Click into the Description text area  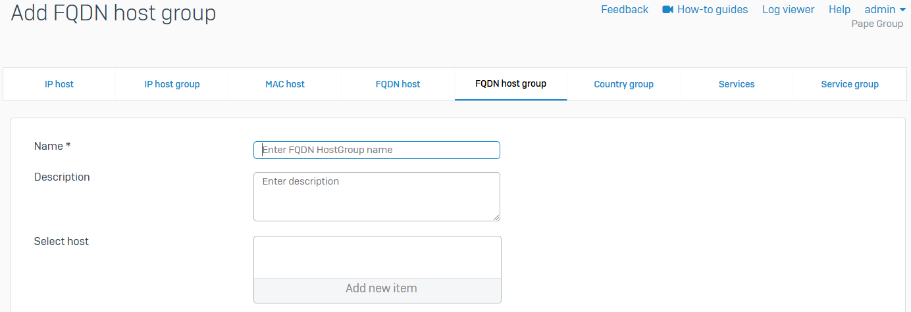[x=377, y=196]
